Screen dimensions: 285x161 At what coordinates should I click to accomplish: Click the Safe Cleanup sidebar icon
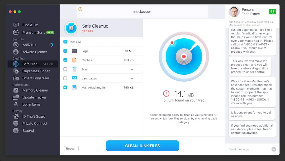click(16, 64)
